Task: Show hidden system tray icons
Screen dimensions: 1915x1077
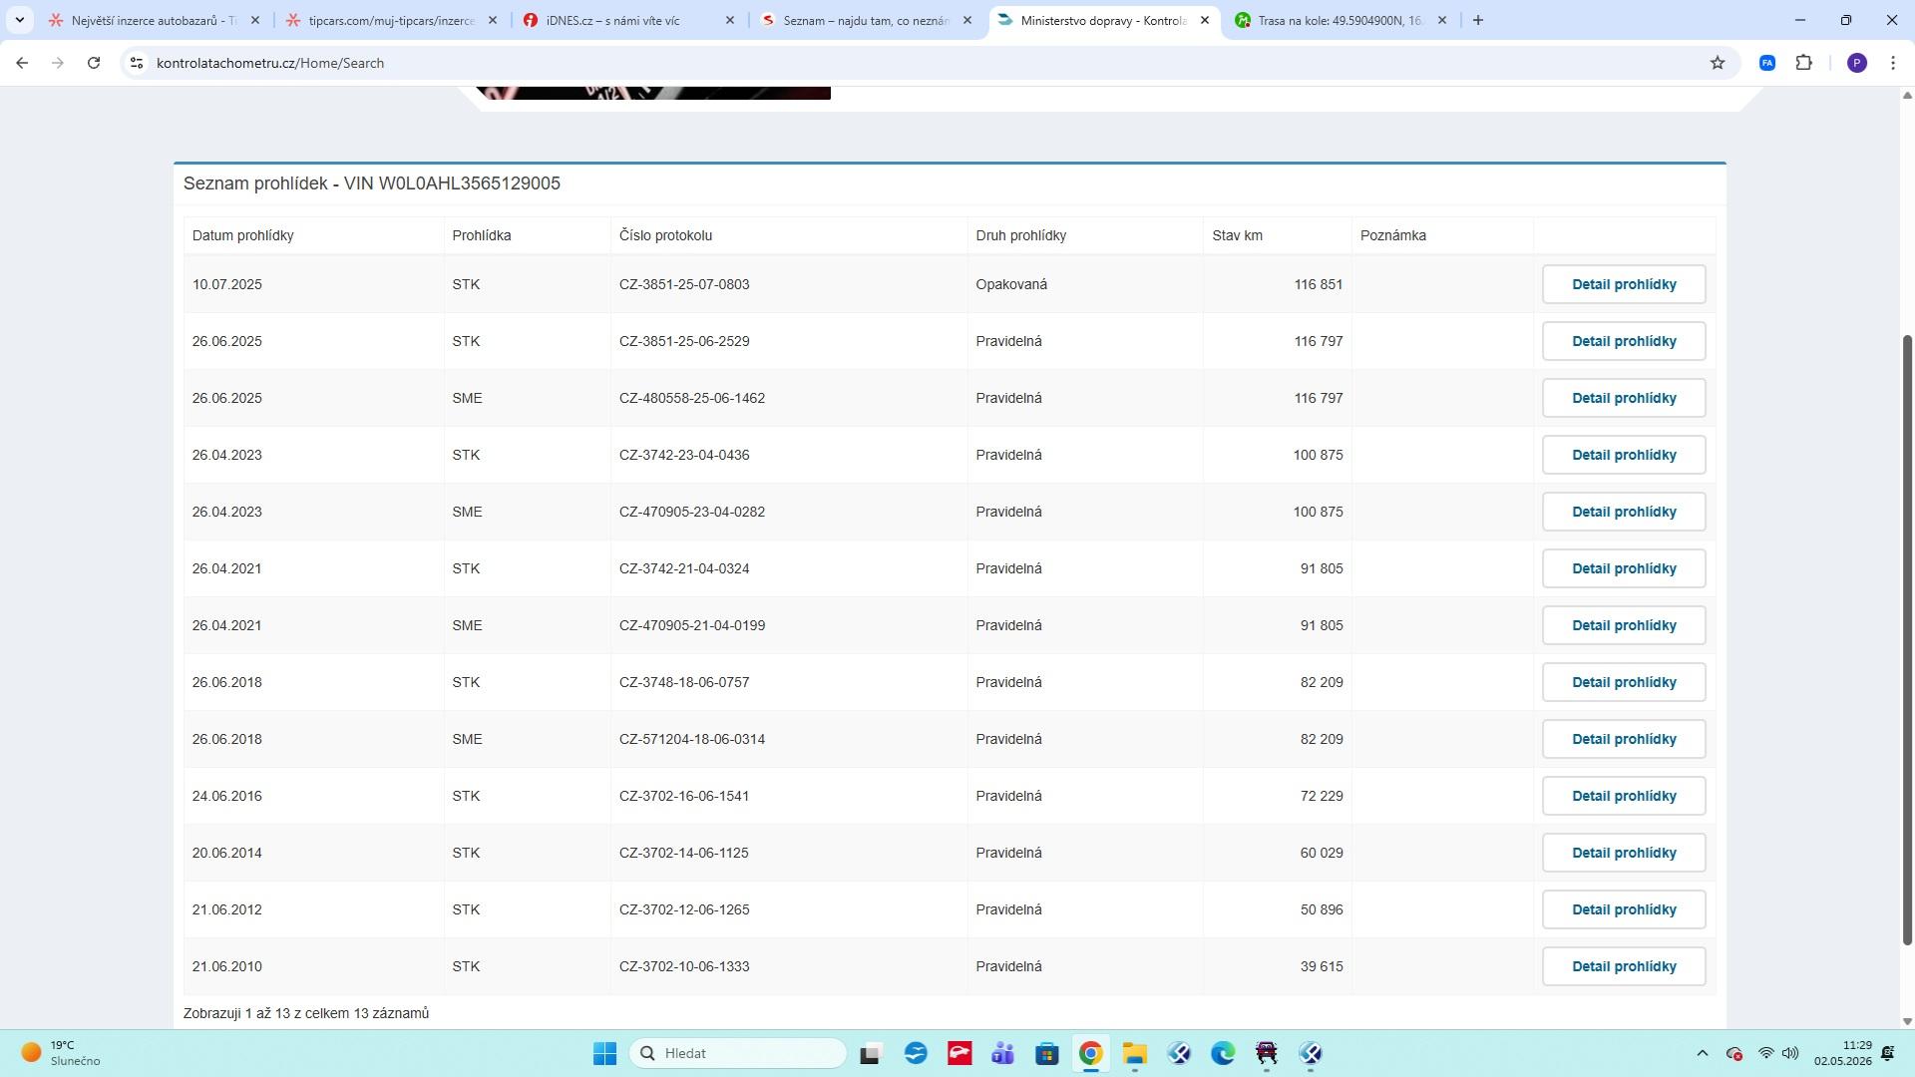Action: (1703, 1053)
